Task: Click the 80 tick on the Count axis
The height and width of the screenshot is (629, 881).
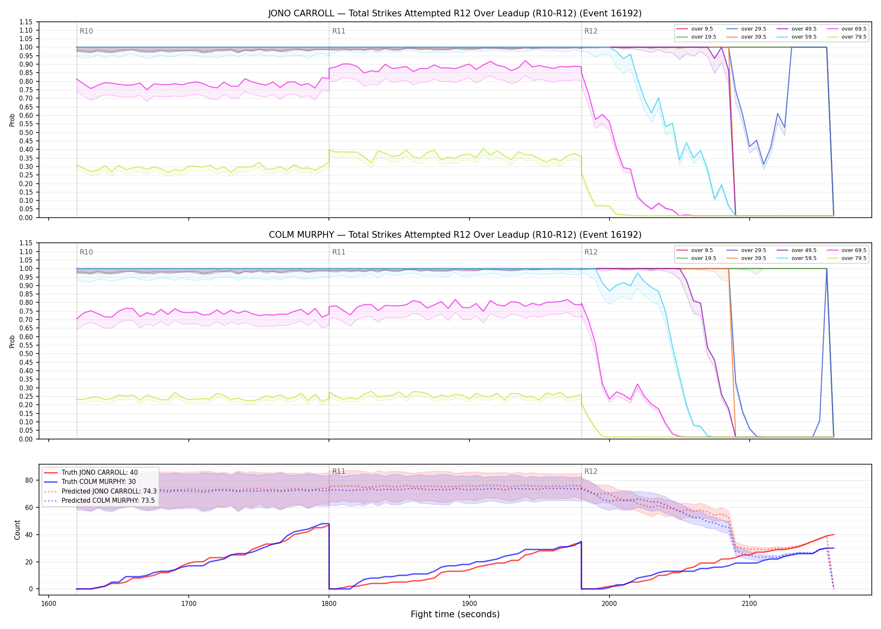Action: (x=29, y=481)
